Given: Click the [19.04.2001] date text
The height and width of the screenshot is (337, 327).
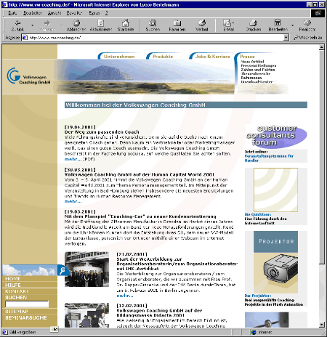Looking at the screenshot, I should 80,127.
